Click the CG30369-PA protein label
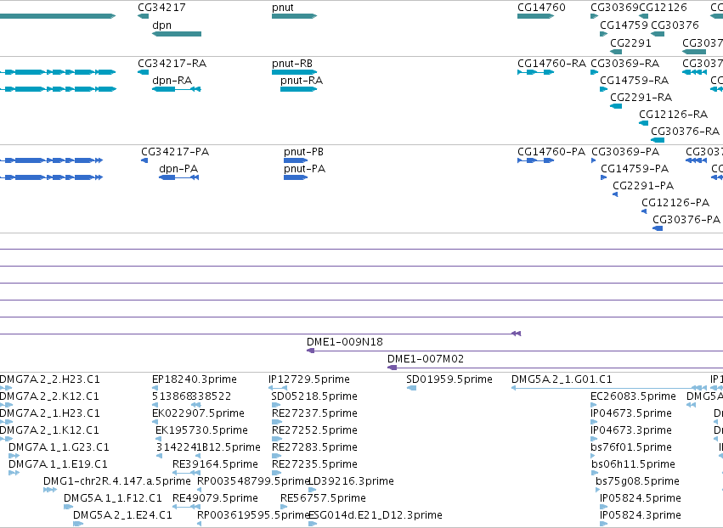Viewport: 723px width, 528px height. pos(625,152)
